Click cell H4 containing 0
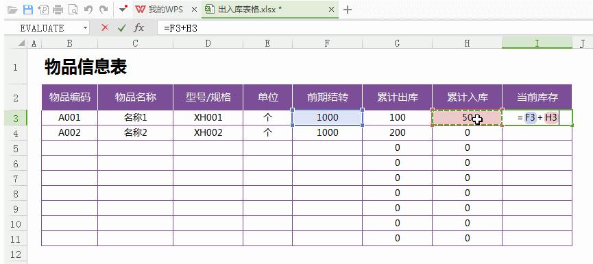593x264 pixels. pos(467,133)
